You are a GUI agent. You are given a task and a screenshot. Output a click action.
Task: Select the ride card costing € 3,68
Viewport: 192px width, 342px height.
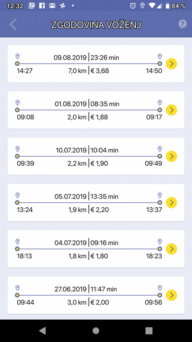pyautogui.click(x=96, y=64)
